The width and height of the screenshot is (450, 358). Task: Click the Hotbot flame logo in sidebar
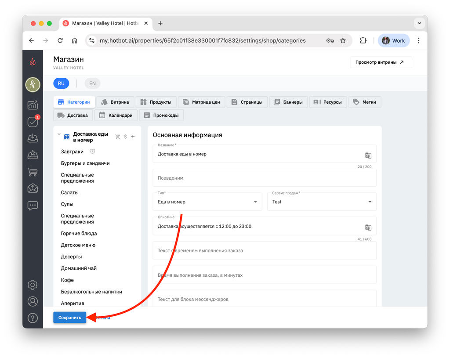point(33,61)
